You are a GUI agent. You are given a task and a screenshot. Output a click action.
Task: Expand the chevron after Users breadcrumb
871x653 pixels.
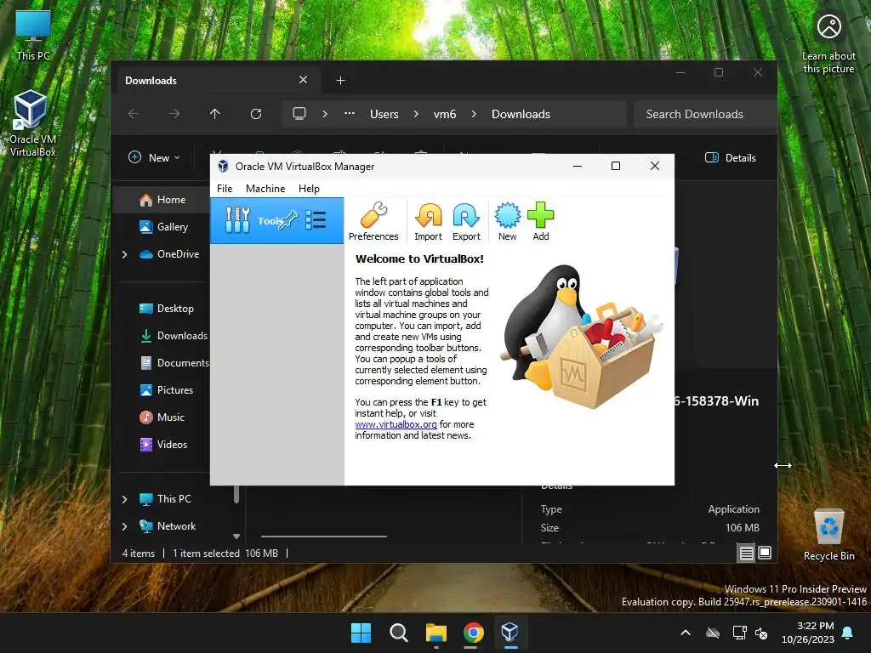[x=416, y=114]
